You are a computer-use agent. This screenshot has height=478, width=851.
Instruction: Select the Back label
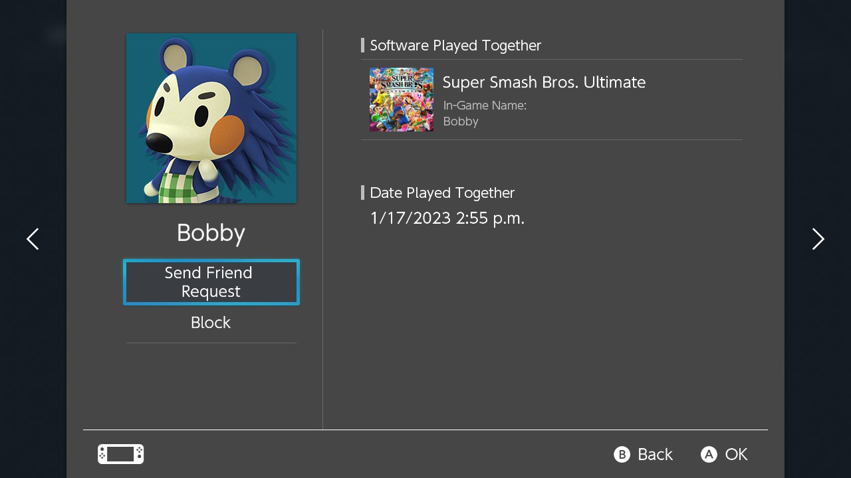[655, 454]
